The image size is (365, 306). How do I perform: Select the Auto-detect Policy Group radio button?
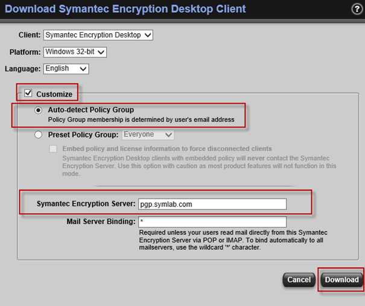point(39,110)
